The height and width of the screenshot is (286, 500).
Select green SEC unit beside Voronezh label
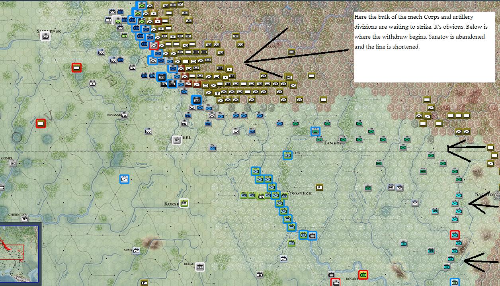pos(284,196)
